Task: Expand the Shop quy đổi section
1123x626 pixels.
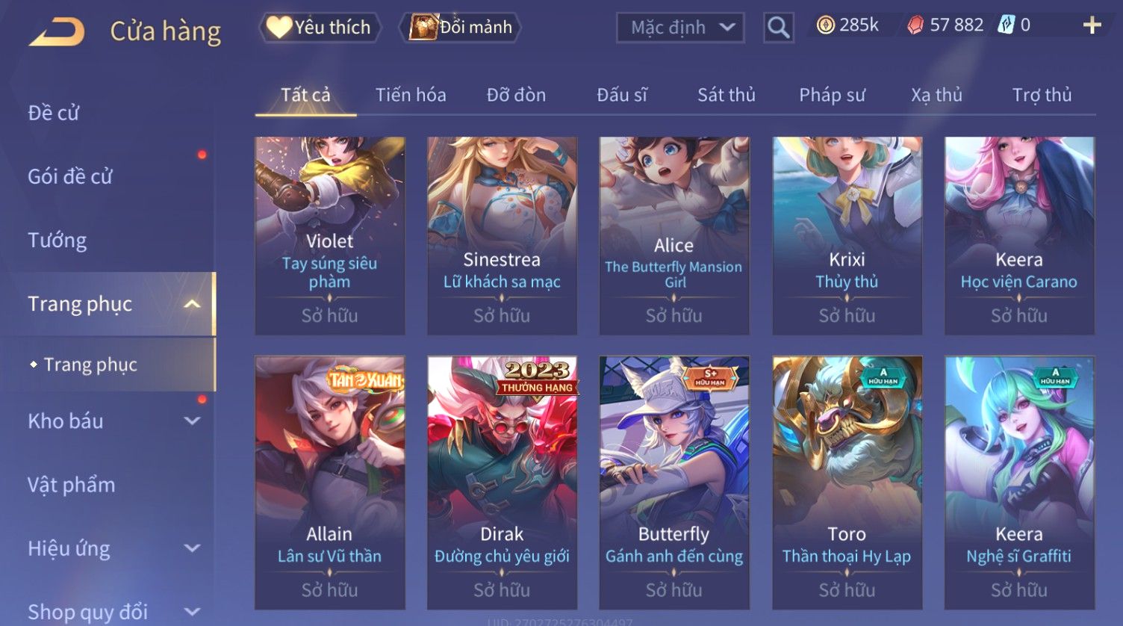Action: click(192, 612)
